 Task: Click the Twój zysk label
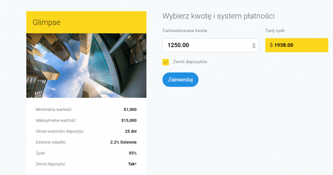pos(275,30)
